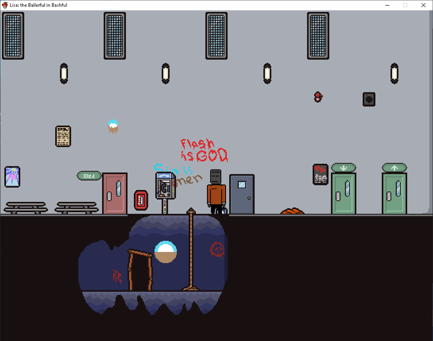Click the blue ice cream cone splat
The image size is (433, 341).
113,127
